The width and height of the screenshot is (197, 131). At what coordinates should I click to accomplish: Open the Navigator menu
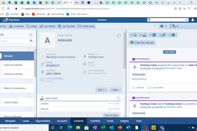tap(10, 121)
